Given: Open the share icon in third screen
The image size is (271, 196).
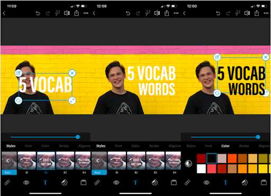Looking at the screenshot, I should [x=257, y=13].
